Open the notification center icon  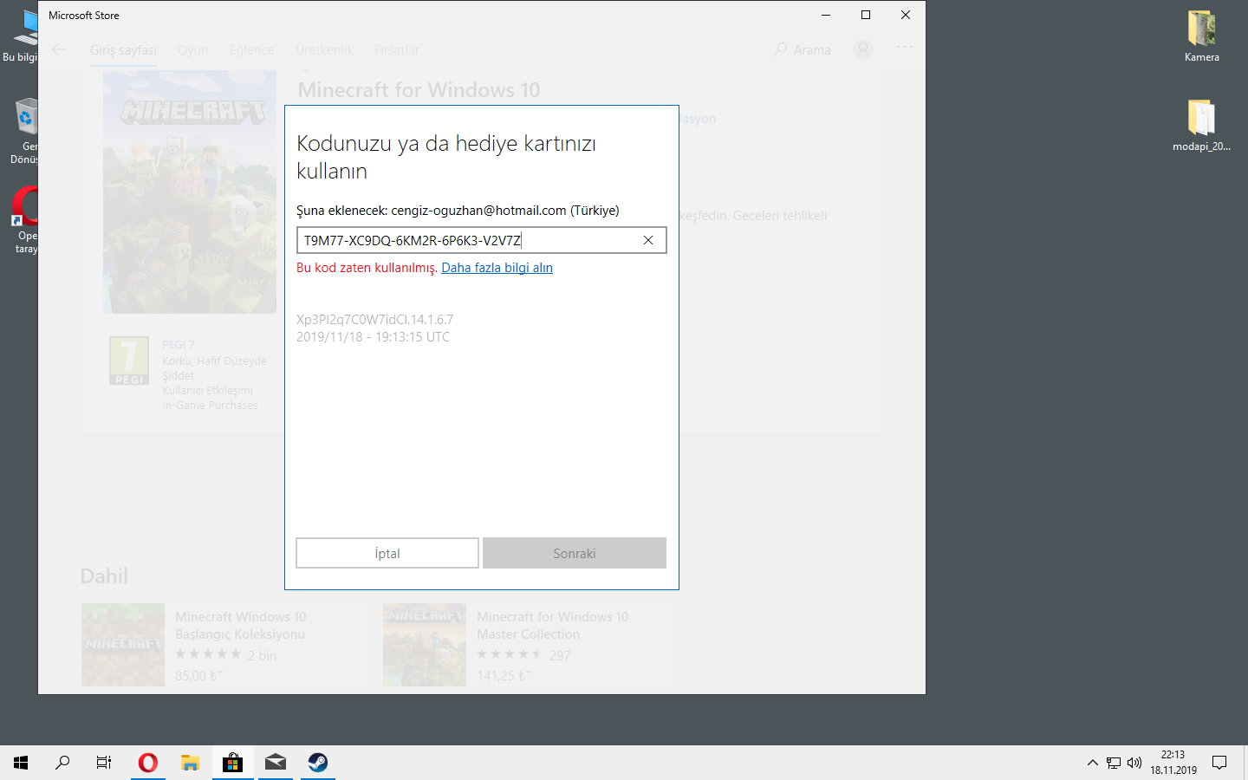pos(1219,763)
